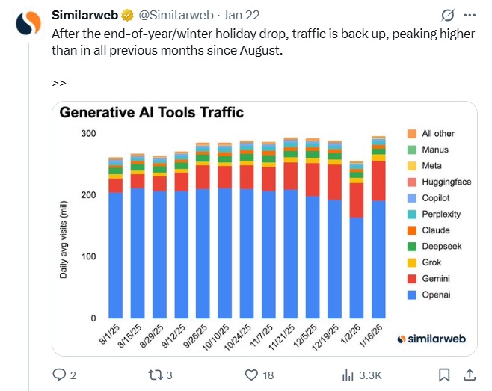Open the three-dot more options menu
492x391 pixels.
470,15
